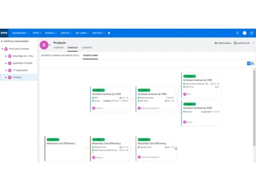Screen dimensions: 256x192
Task: Open the PPM Demo Portfolio tree item
Action: (19, 49)
